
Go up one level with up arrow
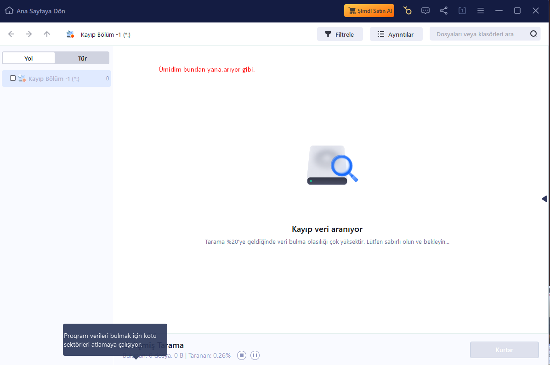click(47, 34)
